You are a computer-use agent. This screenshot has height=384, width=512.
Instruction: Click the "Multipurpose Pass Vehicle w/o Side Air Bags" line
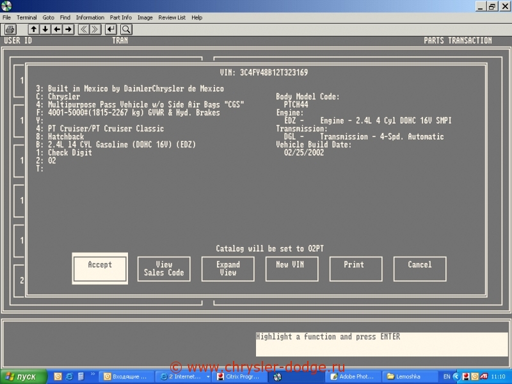click(146, 104)
